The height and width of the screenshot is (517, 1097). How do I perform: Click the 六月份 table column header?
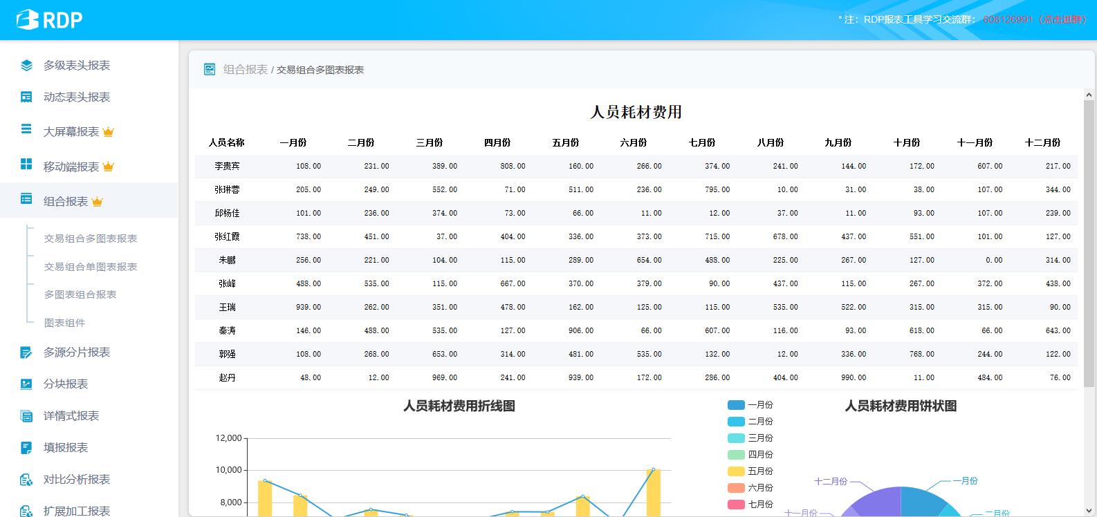(x=634, y=142)
